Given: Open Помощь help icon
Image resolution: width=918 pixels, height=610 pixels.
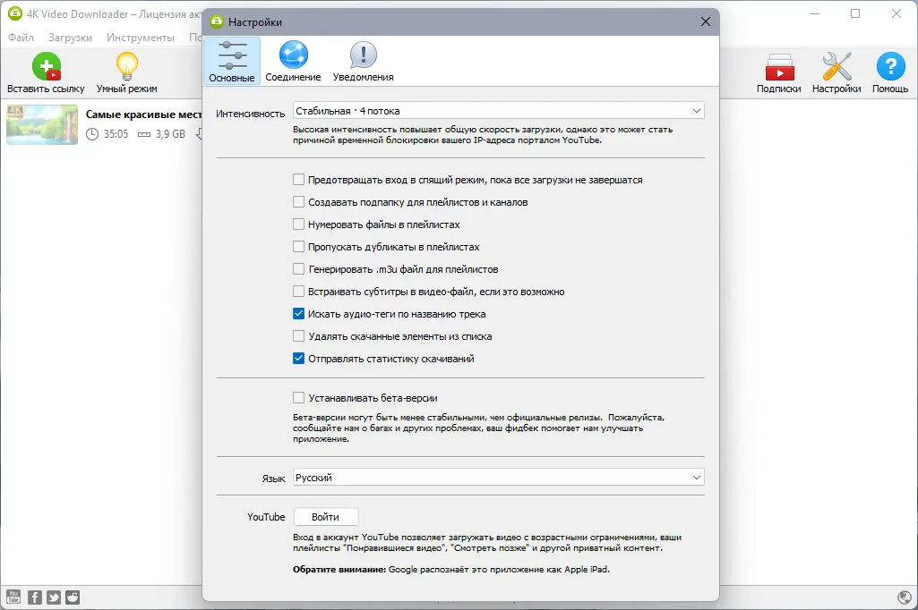Looking at the screenshot, I should point(890,66).
